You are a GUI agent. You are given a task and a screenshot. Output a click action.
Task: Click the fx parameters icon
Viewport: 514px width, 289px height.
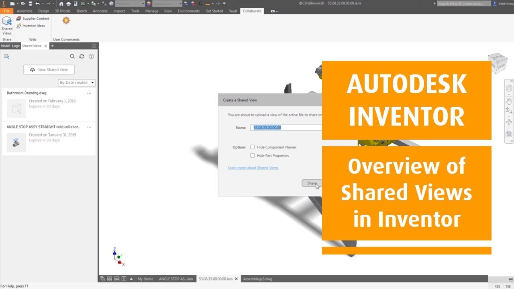coord(200,3)
